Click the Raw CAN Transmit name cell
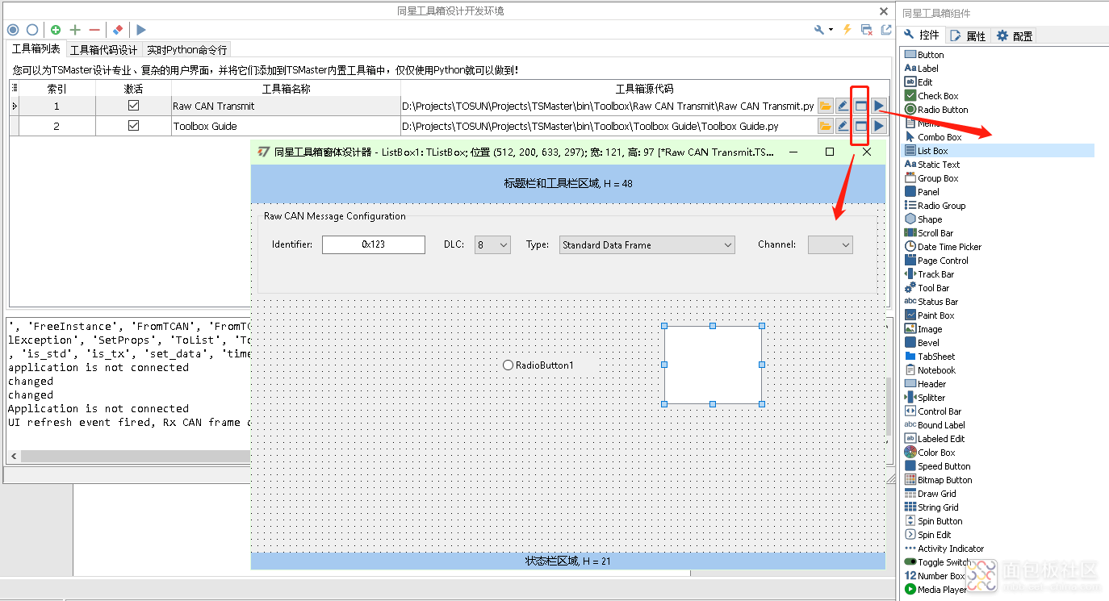The height and width of the screenshot is (601, 1109). (287, 106)
